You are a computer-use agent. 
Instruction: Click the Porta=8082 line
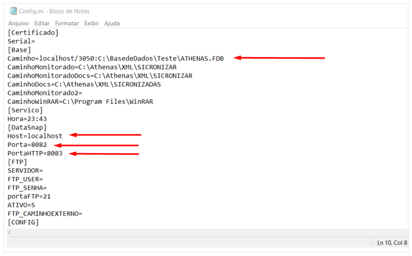27,145
